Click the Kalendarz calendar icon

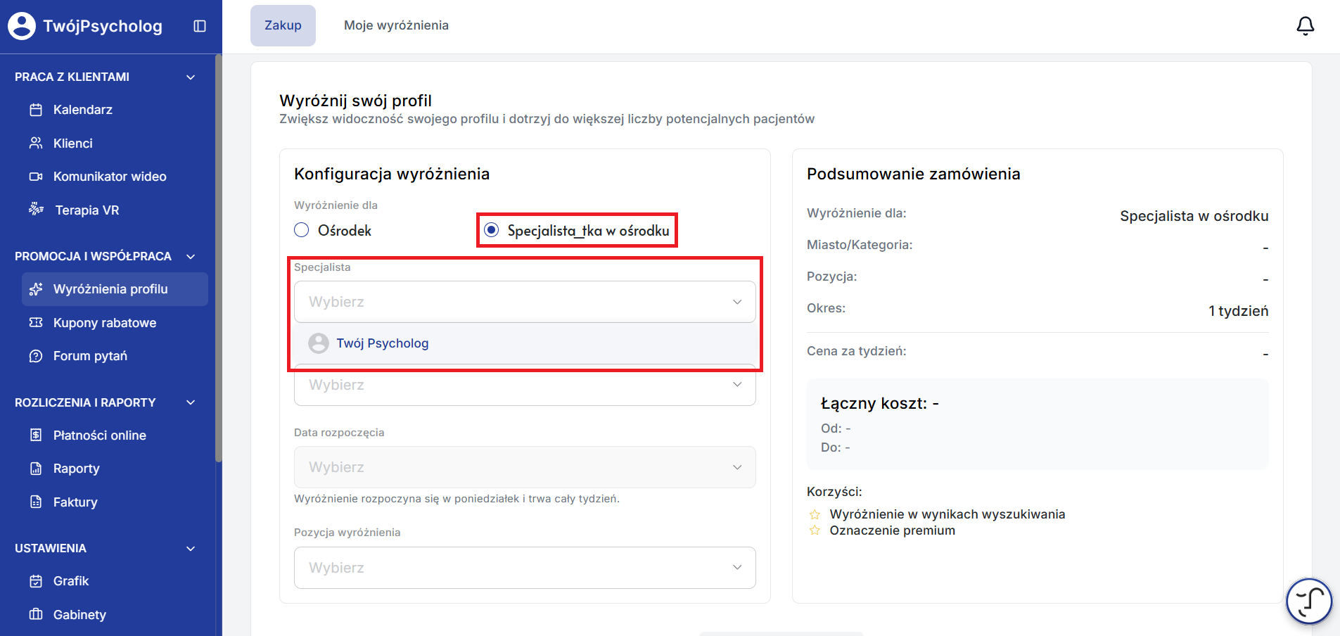pyautogui.click(x=36, y=110)
